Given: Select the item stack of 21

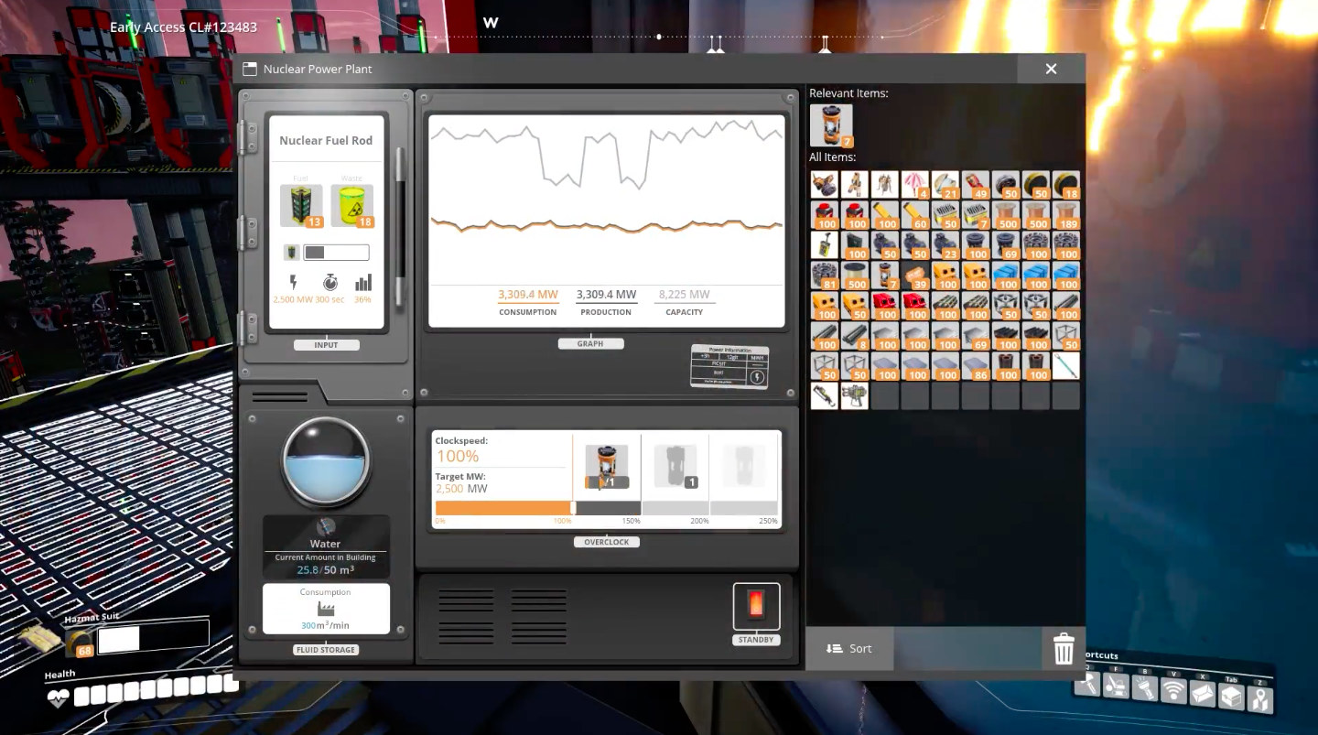Looking at the screenshot, I should coord(945,185).
